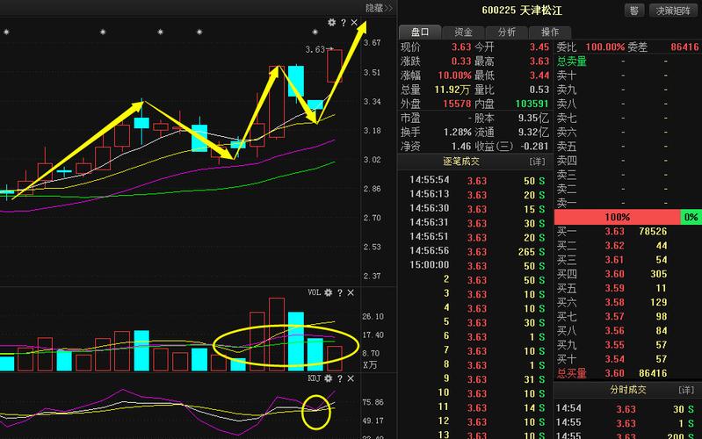Viewport: 702px width, 439px height.
Task: Click the 委比 100.00% value
Action: point(604,47)
